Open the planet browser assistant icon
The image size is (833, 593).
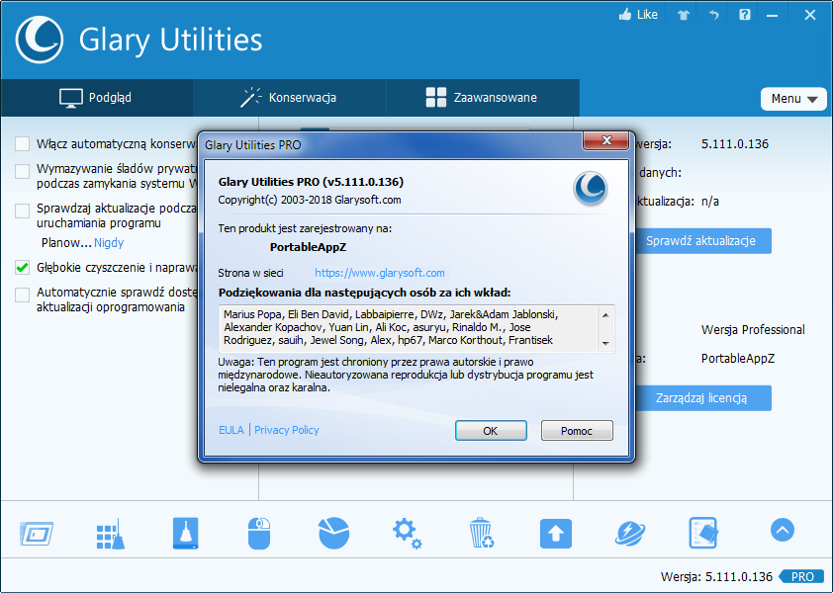630,534
